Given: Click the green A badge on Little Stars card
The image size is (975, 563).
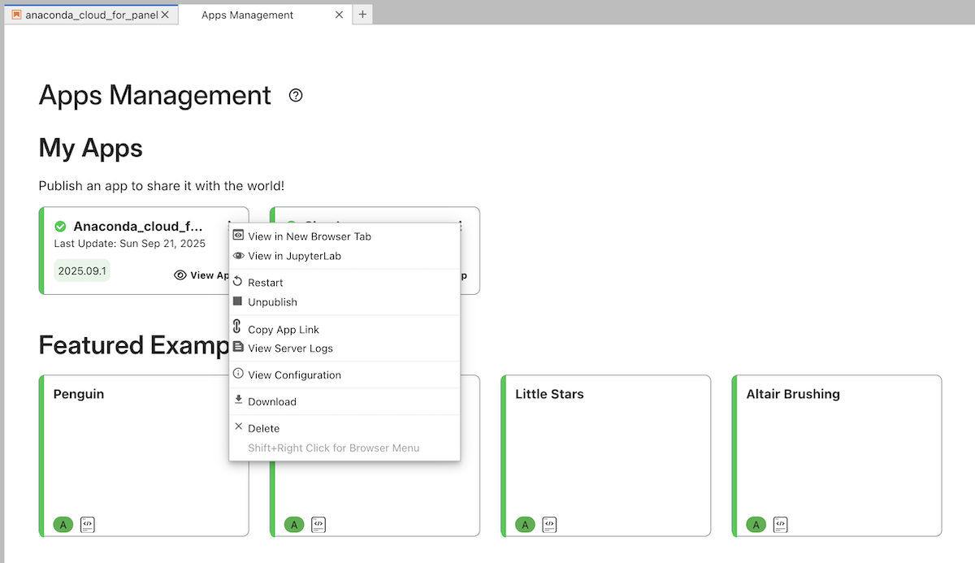Looking at the screenshot, I should tap(525, 525).
